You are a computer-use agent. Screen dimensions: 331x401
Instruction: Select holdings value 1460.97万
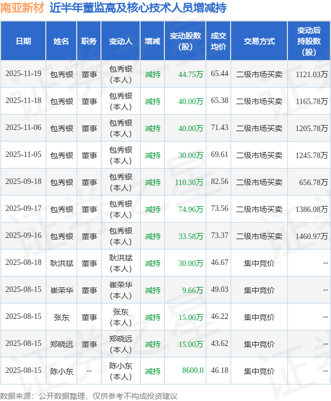(312, 236)
